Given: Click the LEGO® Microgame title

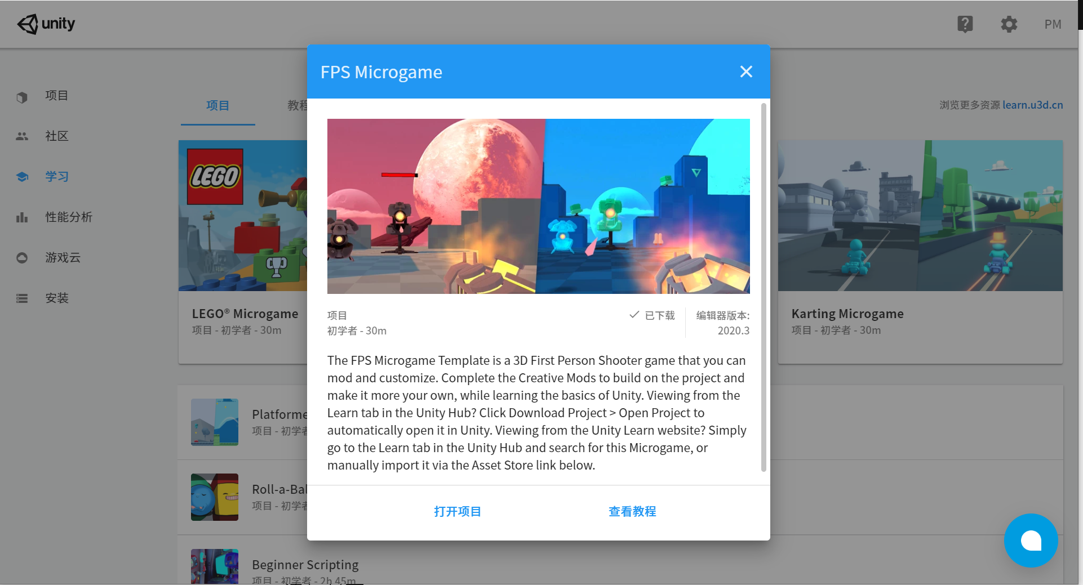Looking at the screenshot, I should pyautogui.click(x=245, y=314).
